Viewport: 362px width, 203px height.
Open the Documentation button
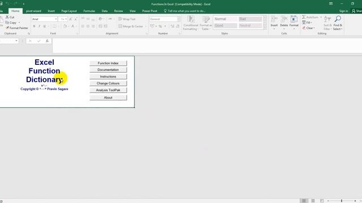click(108, 70)
